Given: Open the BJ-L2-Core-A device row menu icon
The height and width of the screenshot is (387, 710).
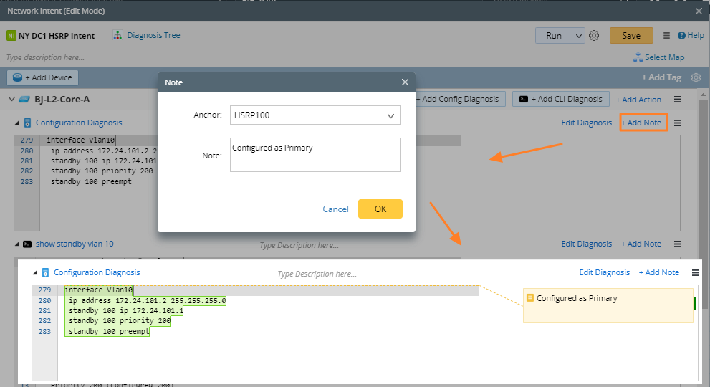Looking at the screenshot, I should pyautogui.click(x=677, y=99).
